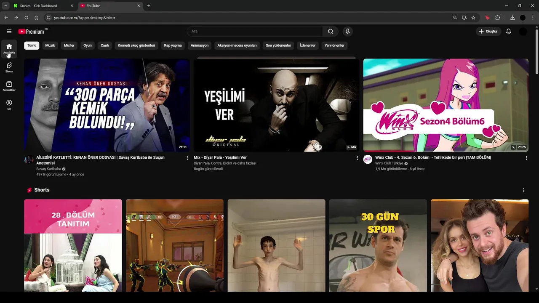539x303 pixels.
Task: Open the browser extensions puzzle icon
Action: [x=497, y=18]
